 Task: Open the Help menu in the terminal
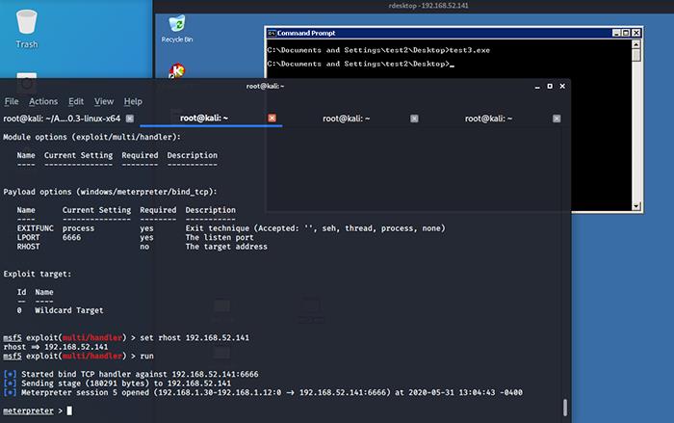pos(133,101)
